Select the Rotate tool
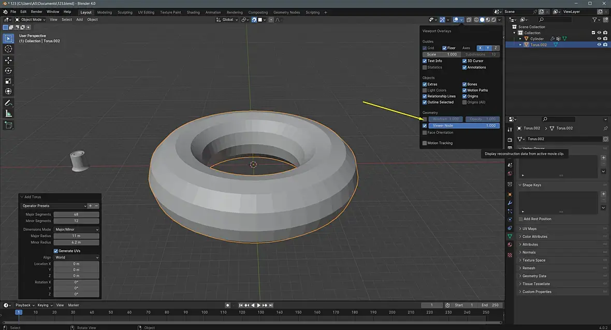611x330 pixels. (x=8, y=70)
